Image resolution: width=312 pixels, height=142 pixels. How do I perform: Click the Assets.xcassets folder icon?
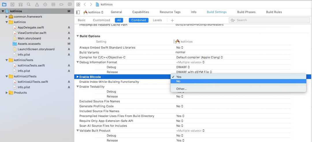[15, 44]
